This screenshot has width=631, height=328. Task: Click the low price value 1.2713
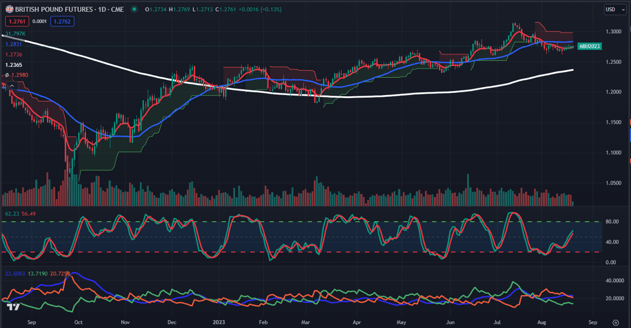point(205,9)
